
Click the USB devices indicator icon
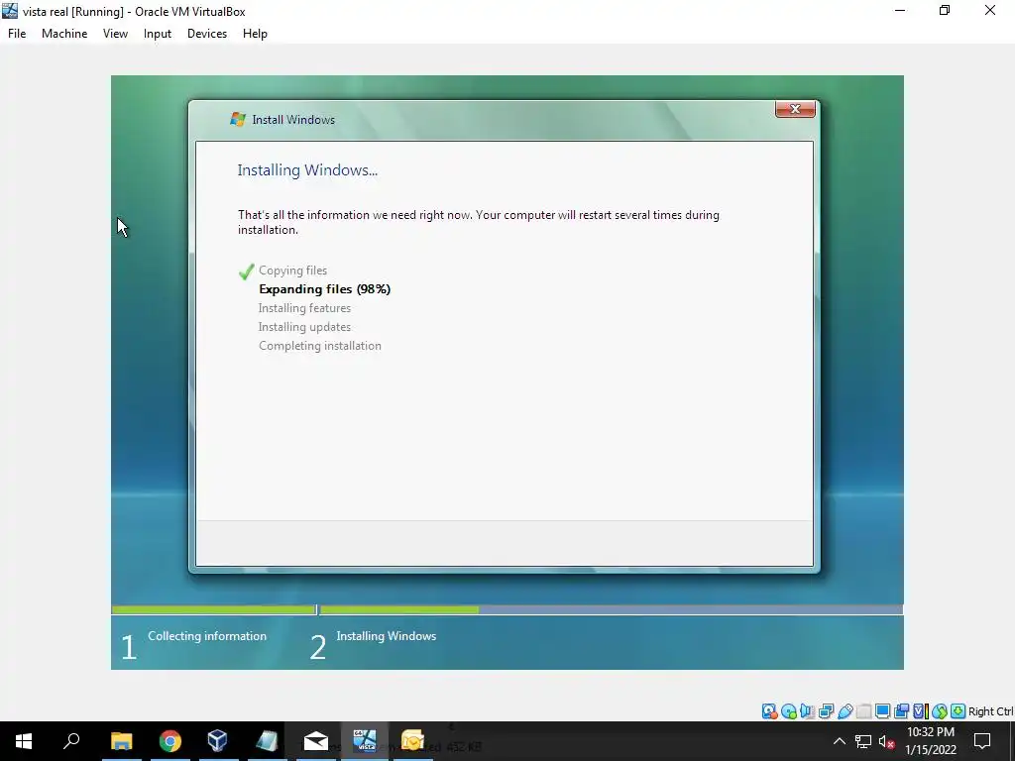845,711
